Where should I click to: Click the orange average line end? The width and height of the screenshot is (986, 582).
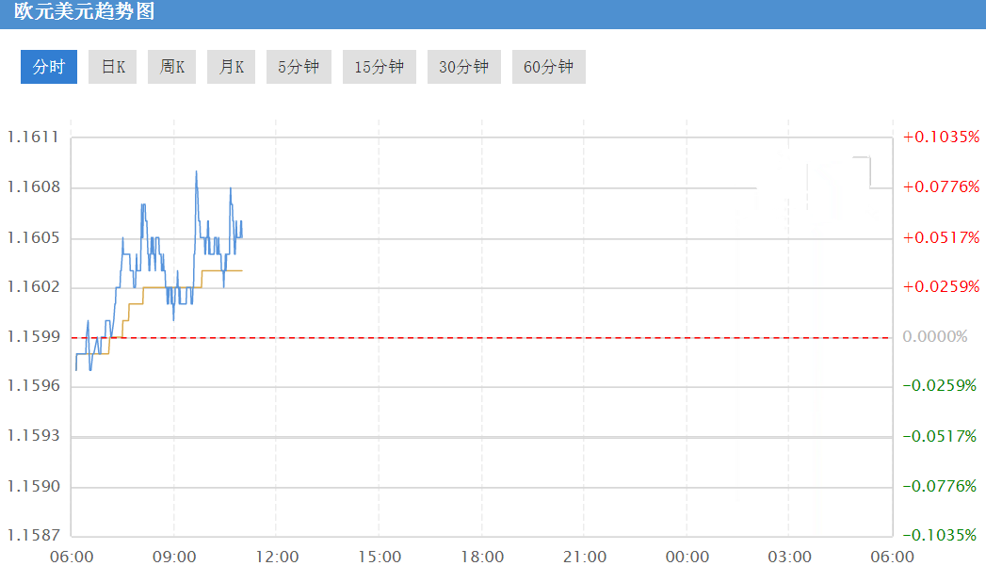pyautogui.click(x=241, y=270)
